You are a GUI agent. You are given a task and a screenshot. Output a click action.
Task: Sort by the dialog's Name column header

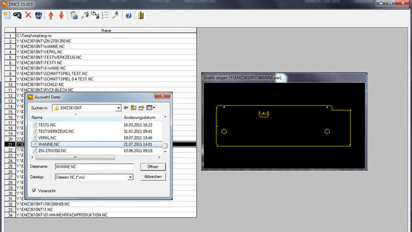click(76, 118)
